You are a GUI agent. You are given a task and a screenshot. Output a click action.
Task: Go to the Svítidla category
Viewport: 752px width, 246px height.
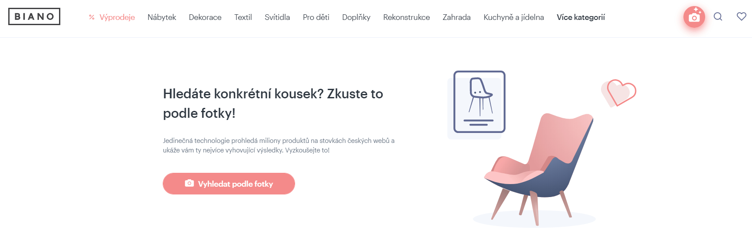(277, 17)
